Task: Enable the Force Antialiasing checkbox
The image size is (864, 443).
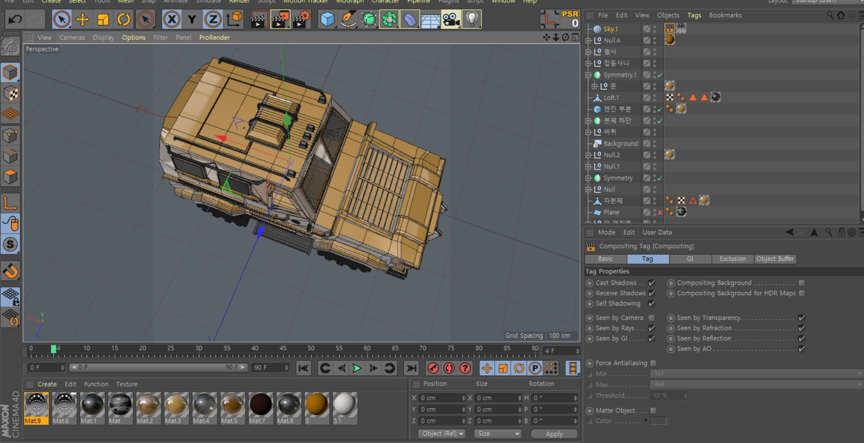Action: tap(654, 363)
